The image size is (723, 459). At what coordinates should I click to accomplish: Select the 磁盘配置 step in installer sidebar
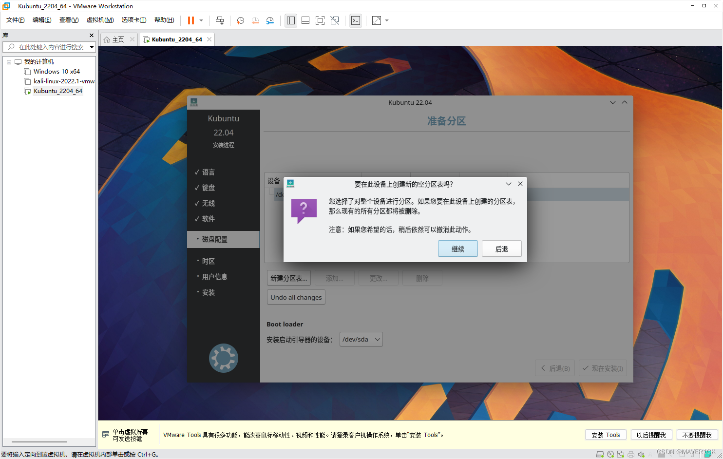coord(223,239)
